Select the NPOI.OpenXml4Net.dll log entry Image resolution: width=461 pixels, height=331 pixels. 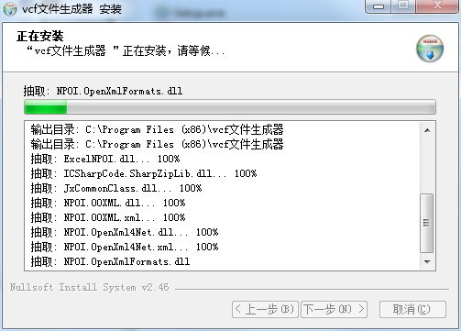(x=125, y=232)
